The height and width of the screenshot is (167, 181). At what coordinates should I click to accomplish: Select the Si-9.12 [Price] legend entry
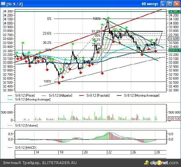pos(25,95)
